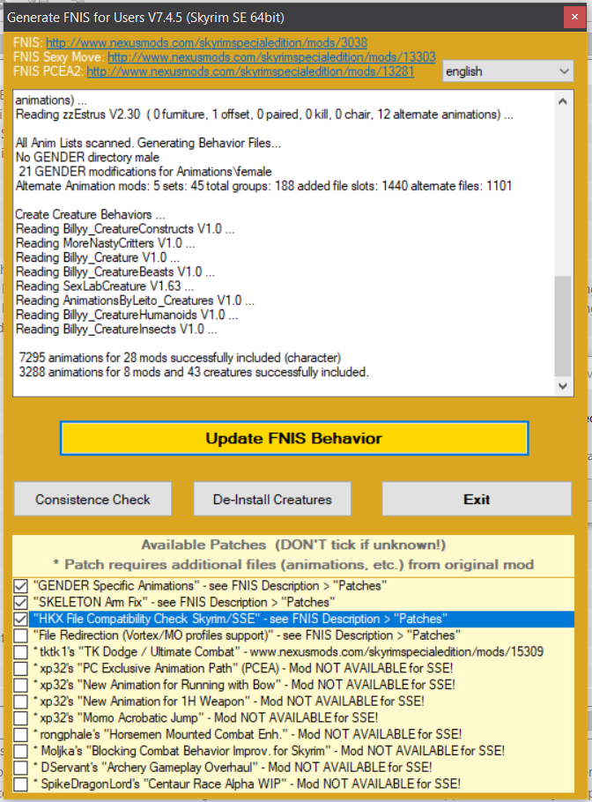Tick Horsemen Mounted Combat Enh. checkbox

(21, 735)
